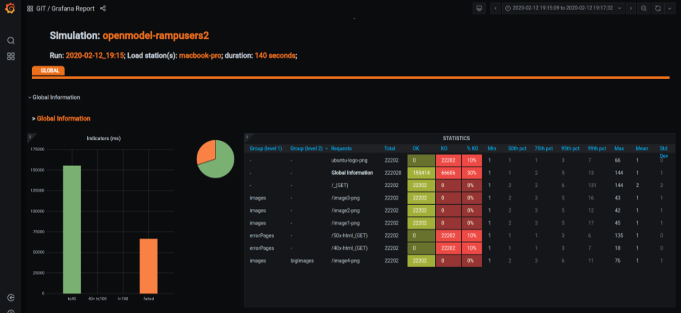The width and height of the screenshot is (681, 313).
Task: Sort table by Requests column header
Action: tap(341, 148)
